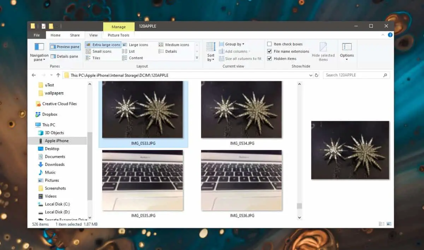Select Details layout
The image size is (424, 250).
click(168, 51)
